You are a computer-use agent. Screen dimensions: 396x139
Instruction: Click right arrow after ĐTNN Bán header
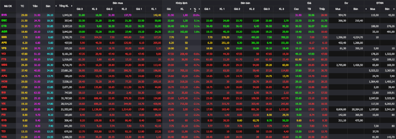pyautogui.click(x=394, y=9)
